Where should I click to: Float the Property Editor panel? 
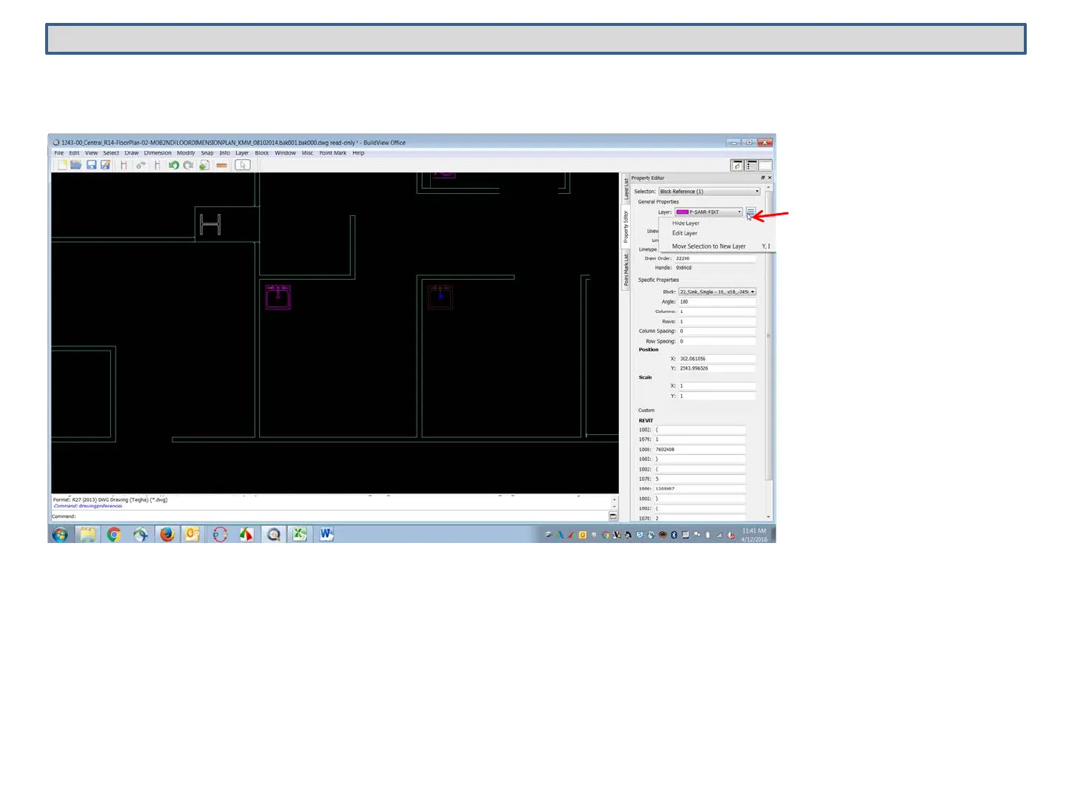763,178
